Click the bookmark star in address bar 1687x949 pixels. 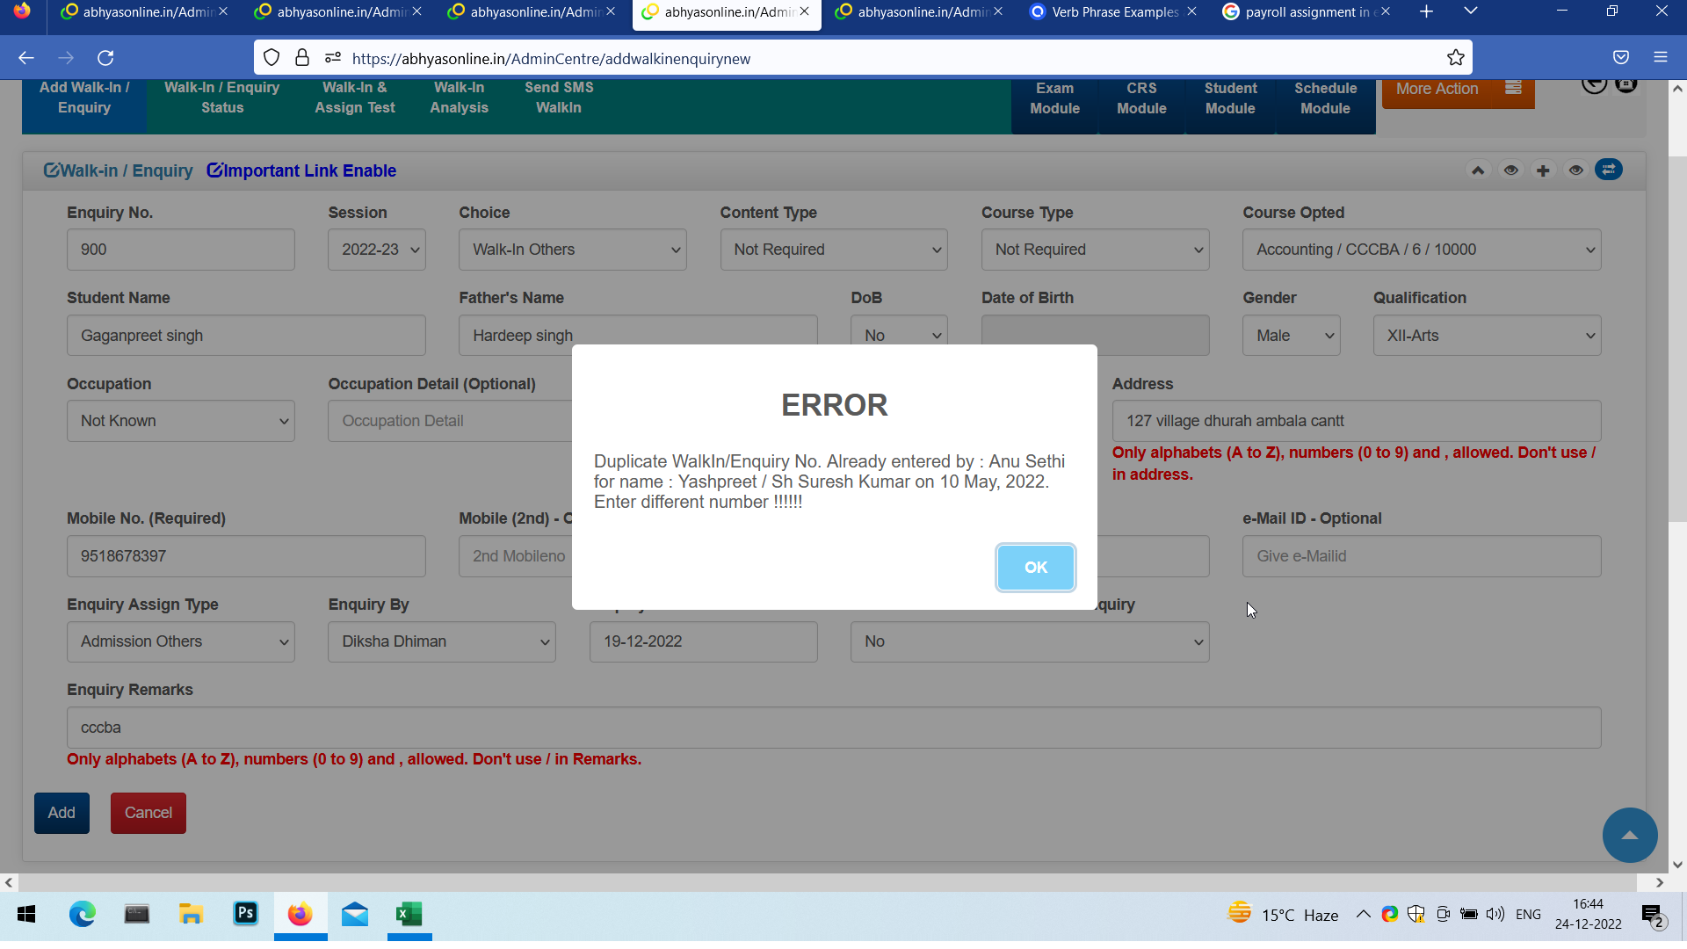(x=1456, y=58)
